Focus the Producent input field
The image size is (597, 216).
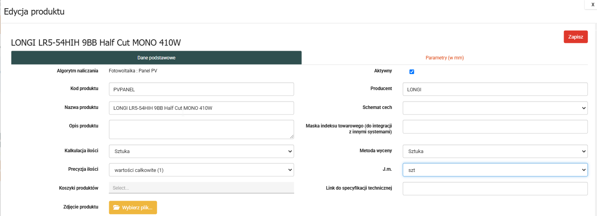(x=495, y=89)
